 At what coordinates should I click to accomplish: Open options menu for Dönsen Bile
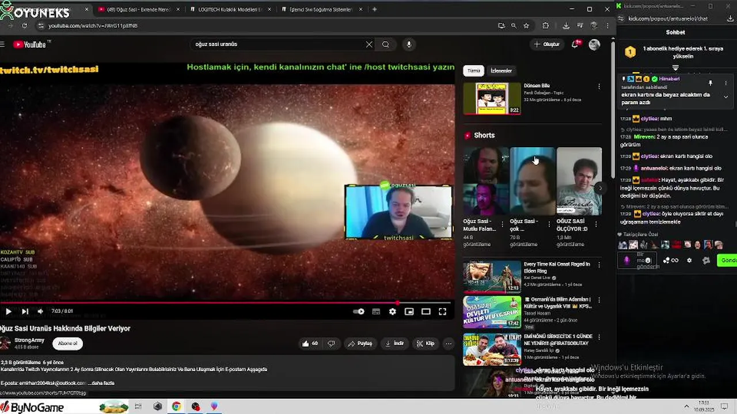[x=599, y=87]
